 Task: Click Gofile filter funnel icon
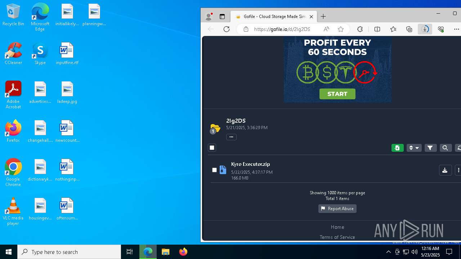point(430,148)
